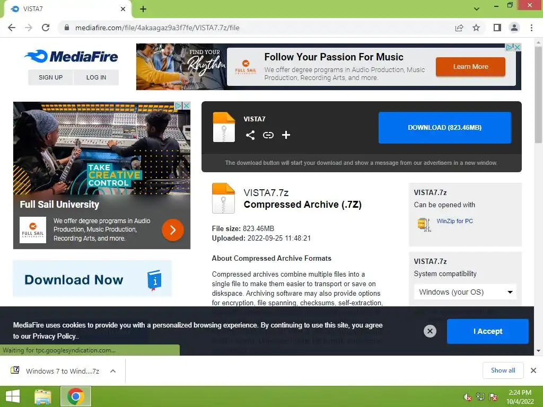Screen dimensions: 543x407
Task: Toggle the browser side panel icon
Action: click(497, 28)
